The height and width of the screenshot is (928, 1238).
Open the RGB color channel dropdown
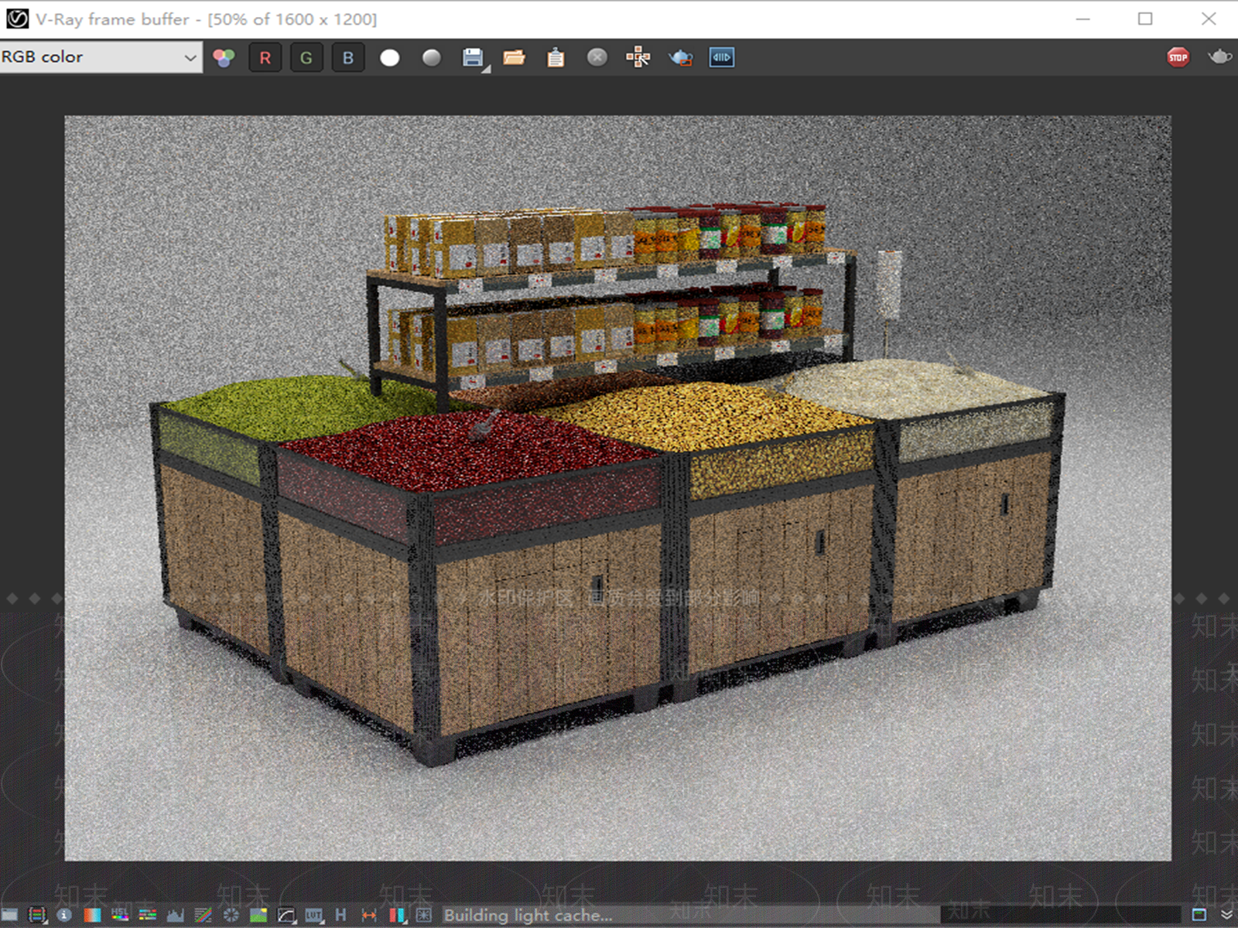pyautogui.click(x=101, y=57)
